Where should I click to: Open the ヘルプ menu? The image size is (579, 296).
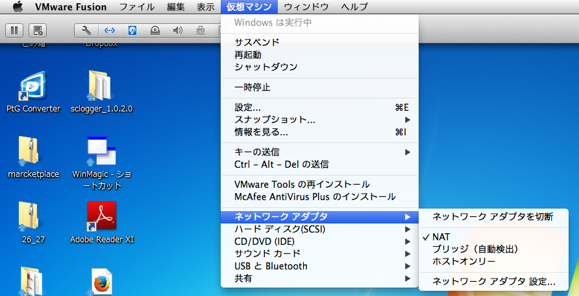point(354,6)
